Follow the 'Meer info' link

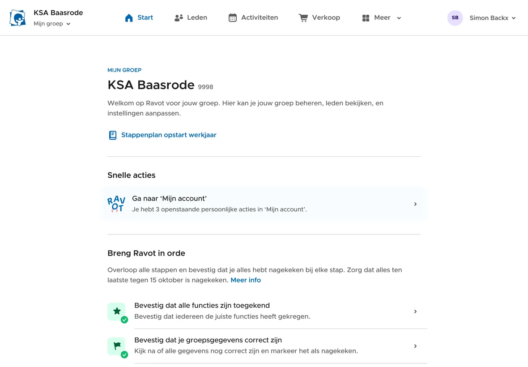246,280
